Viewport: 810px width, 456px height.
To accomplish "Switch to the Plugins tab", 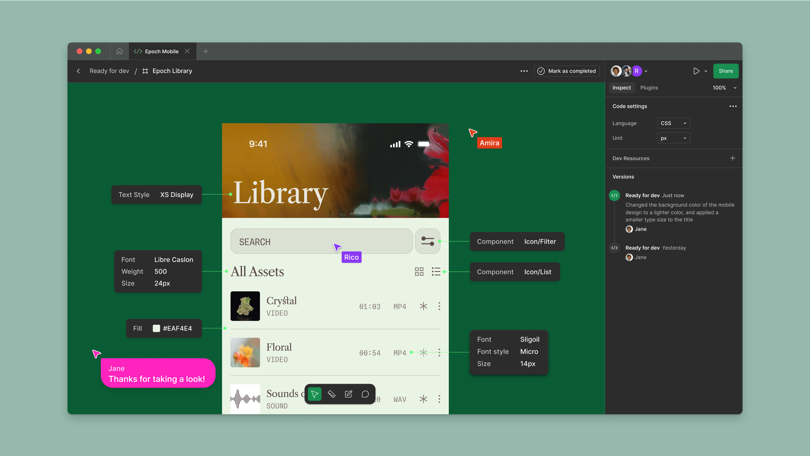I will click(649, 87).
